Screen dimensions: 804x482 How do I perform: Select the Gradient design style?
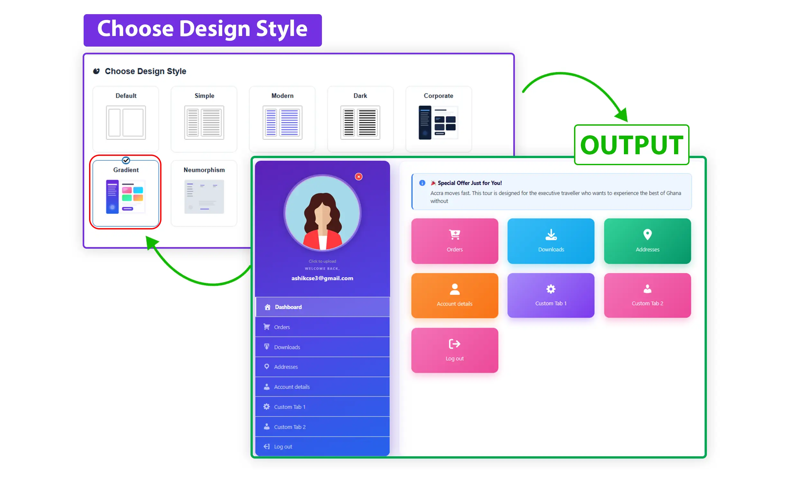click(126, 193)
